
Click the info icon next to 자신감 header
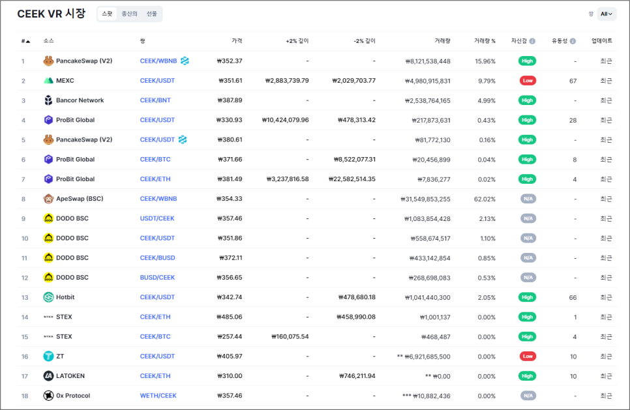(x=532, y=41)
